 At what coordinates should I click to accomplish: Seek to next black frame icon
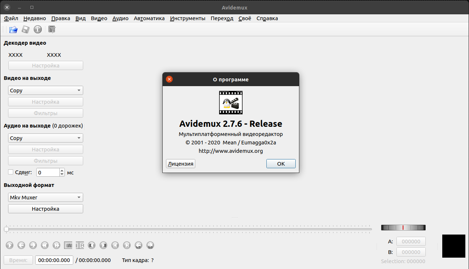[x=103, y=245]
